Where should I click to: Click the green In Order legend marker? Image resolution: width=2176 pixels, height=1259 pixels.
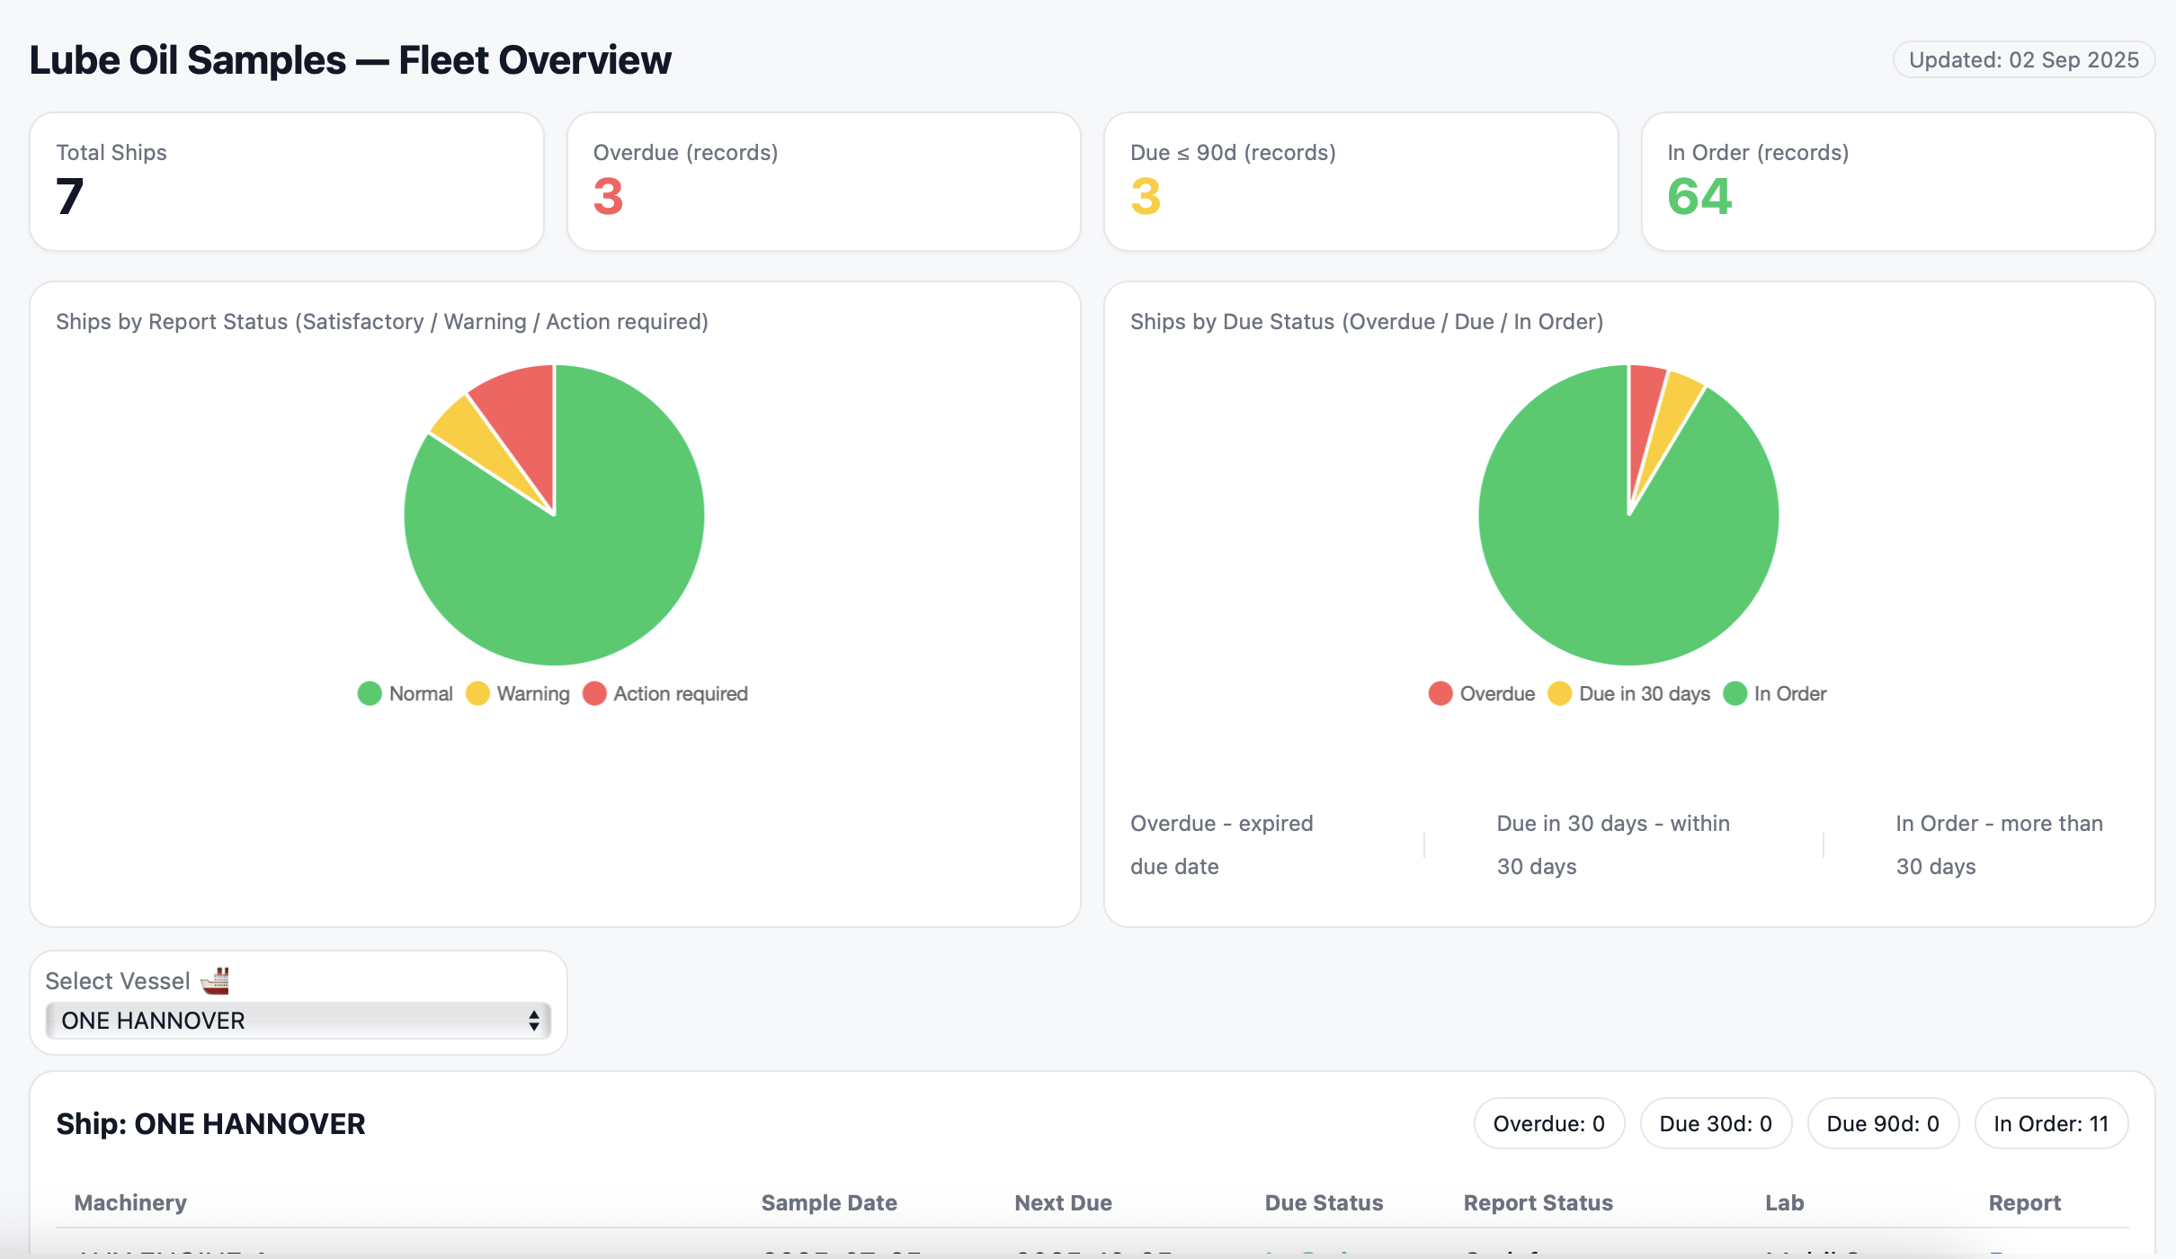(1736, 693)
